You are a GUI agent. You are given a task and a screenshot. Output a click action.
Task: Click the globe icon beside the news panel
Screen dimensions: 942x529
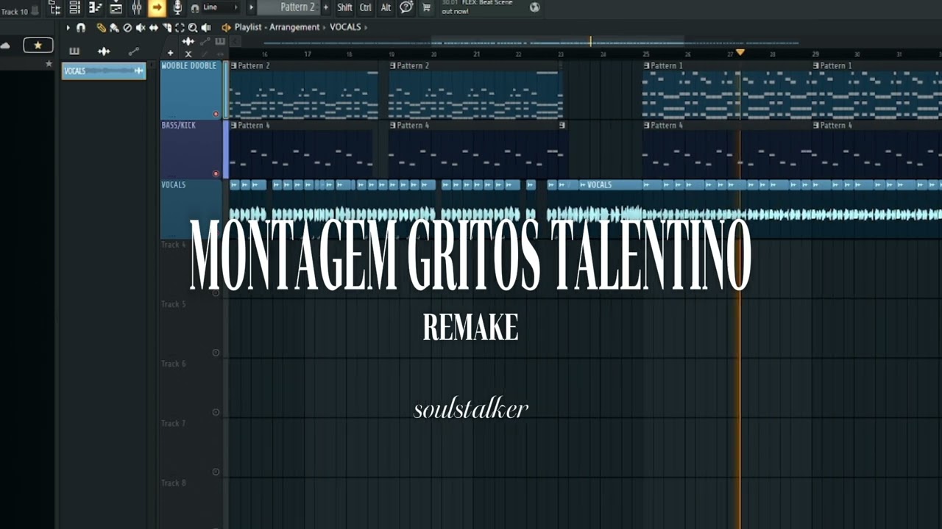click(x=535, y=7)
